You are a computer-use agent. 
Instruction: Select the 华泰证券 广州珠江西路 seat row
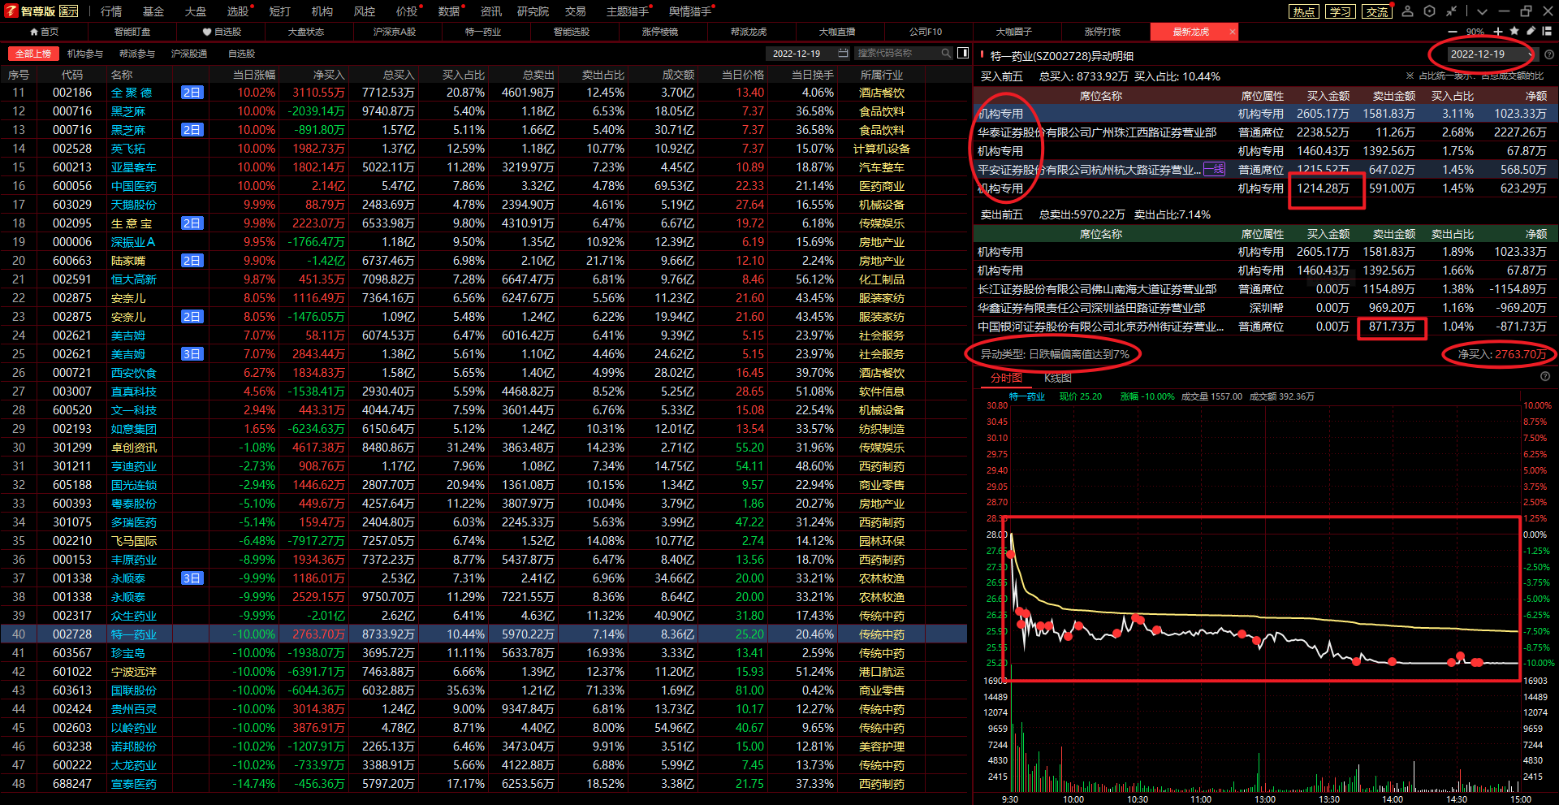pyautogui.click(x=1266, y=132)
